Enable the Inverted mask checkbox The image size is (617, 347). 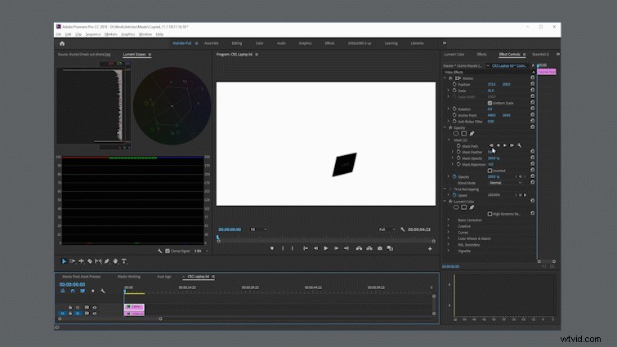490,171
